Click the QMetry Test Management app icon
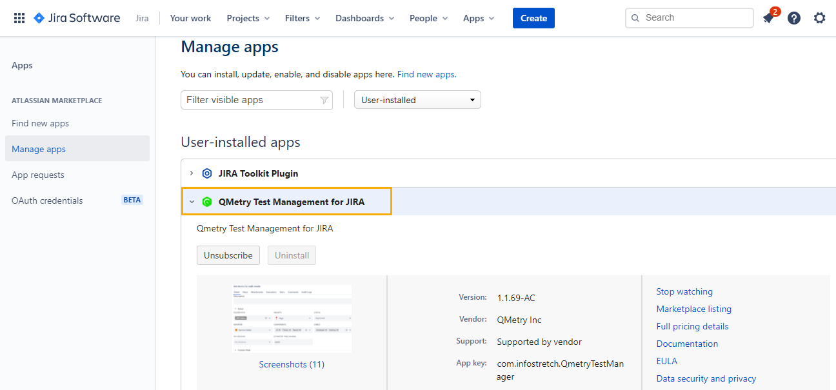Image resolution: width=836 pixels, height=390 pixels. 207,201
